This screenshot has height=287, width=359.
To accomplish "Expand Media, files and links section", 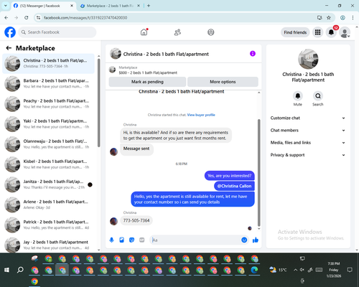I will point(308,143).
